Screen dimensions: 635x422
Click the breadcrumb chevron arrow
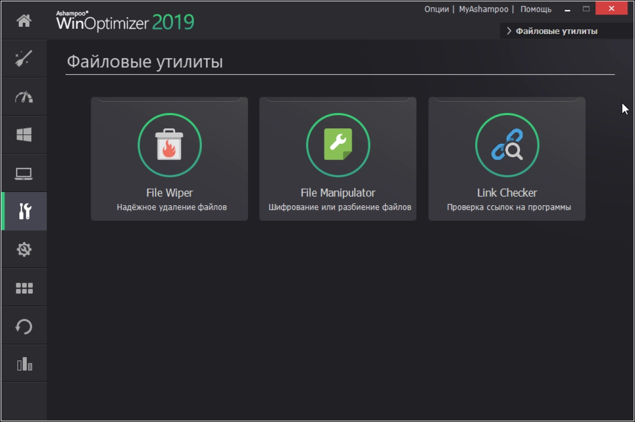pos(508,31)
